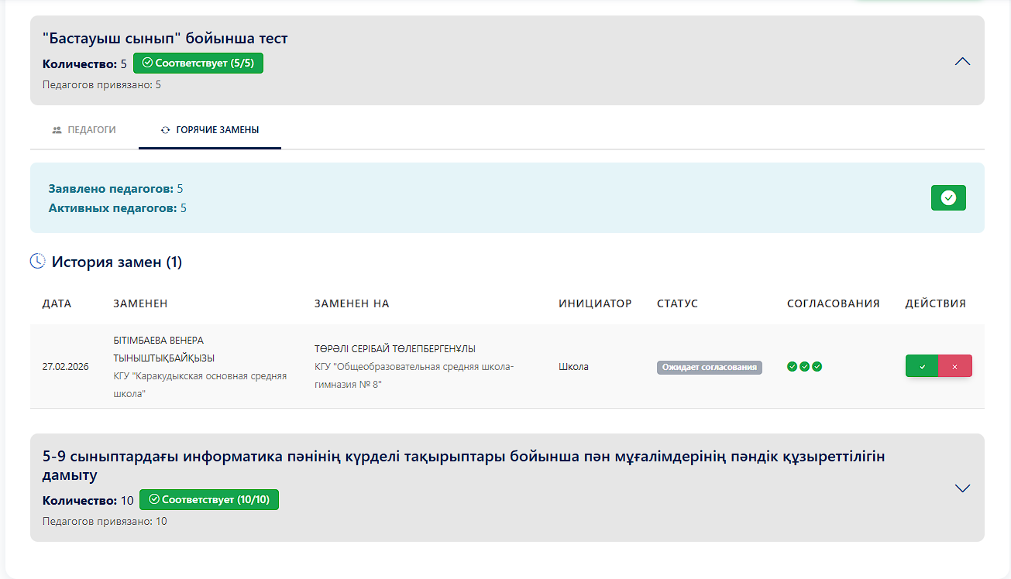Reject the replacement with the red X action
Screen dimensions: 1011x579
click(x=954, y=365)
